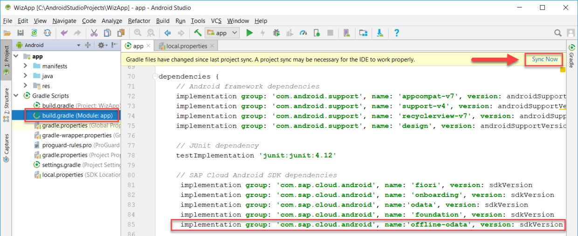Expand the res folder

pos(26,86)
